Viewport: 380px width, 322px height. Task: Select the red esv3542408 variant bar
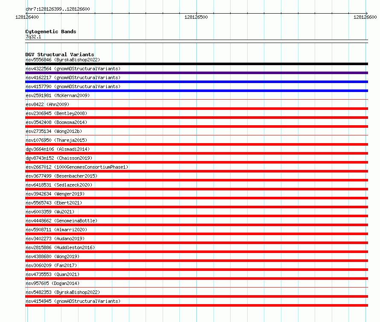pyautogui.click(x=196, y=126)
